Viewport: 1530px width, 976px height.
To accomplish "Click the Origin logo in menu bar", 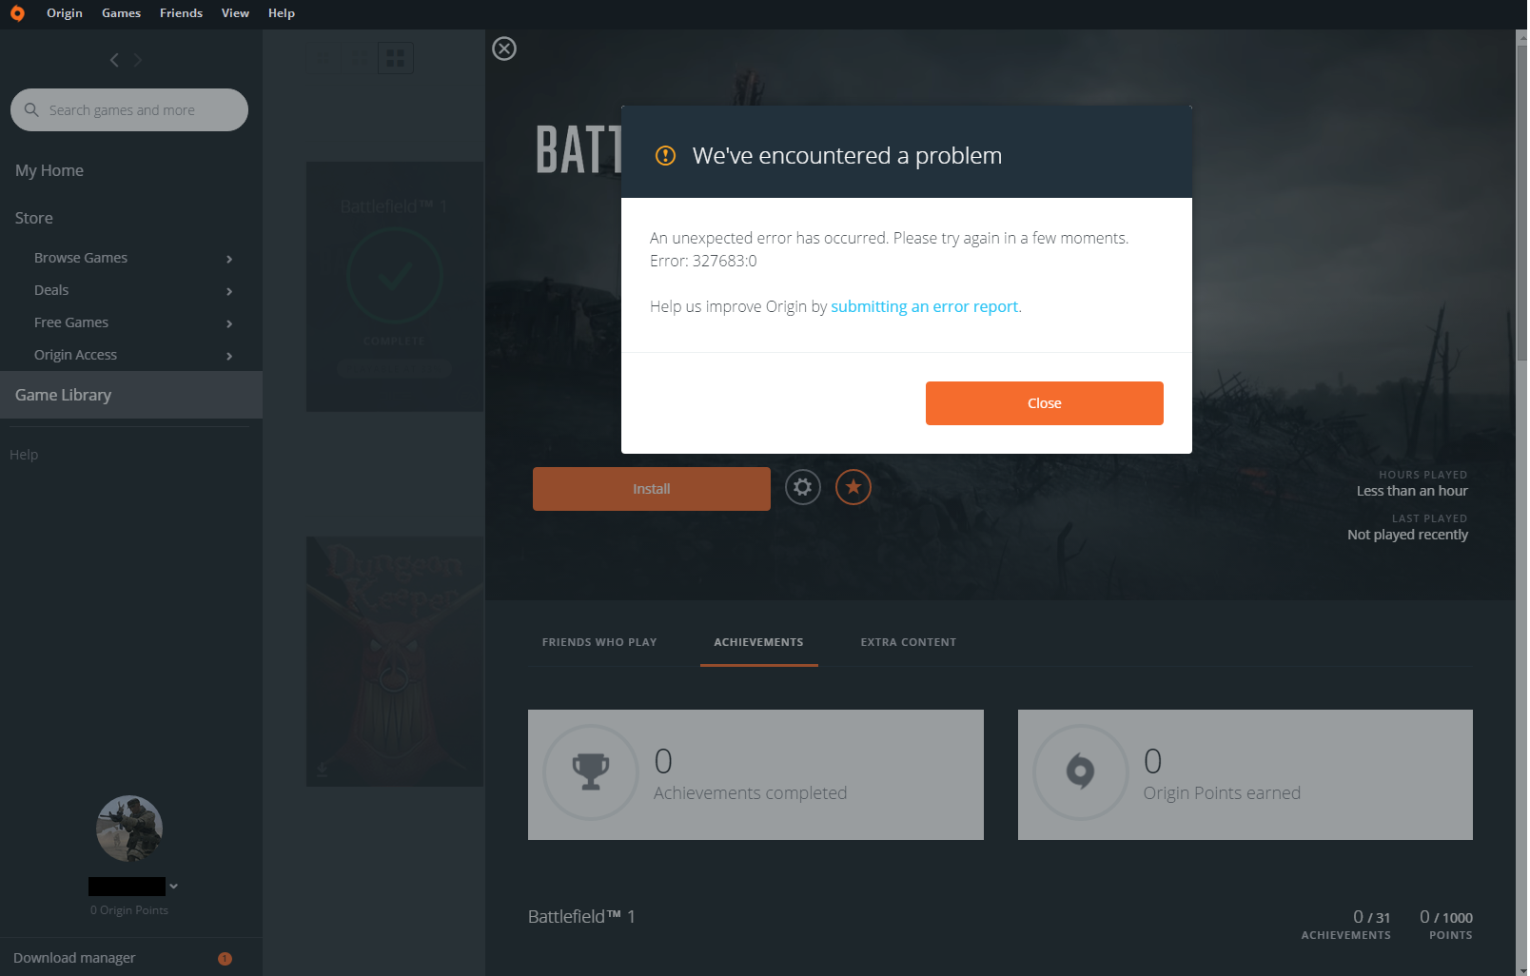I will click(17, 13).
